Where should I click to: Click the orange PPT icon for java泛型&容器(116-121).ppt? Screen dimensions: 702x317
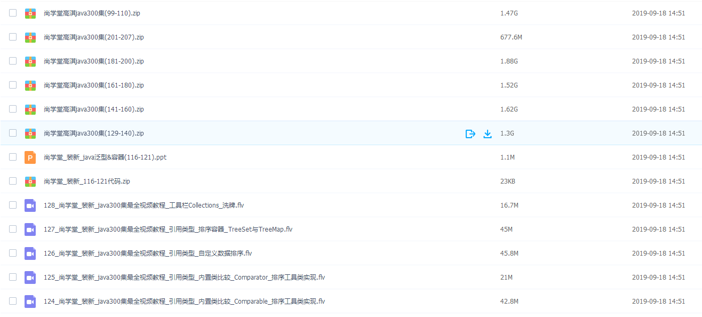tap(30, 157)
